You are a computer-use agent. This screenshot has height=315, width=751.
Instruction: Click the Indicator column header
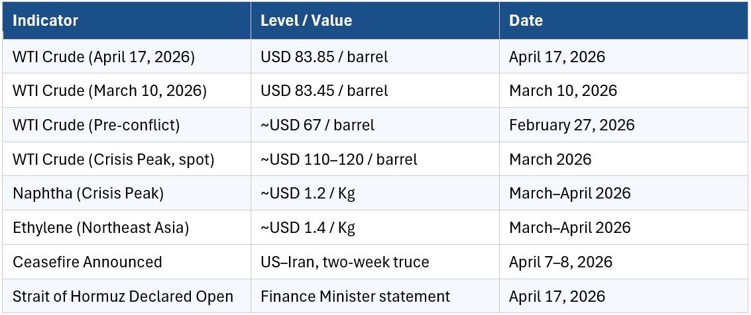click(46, 21)
